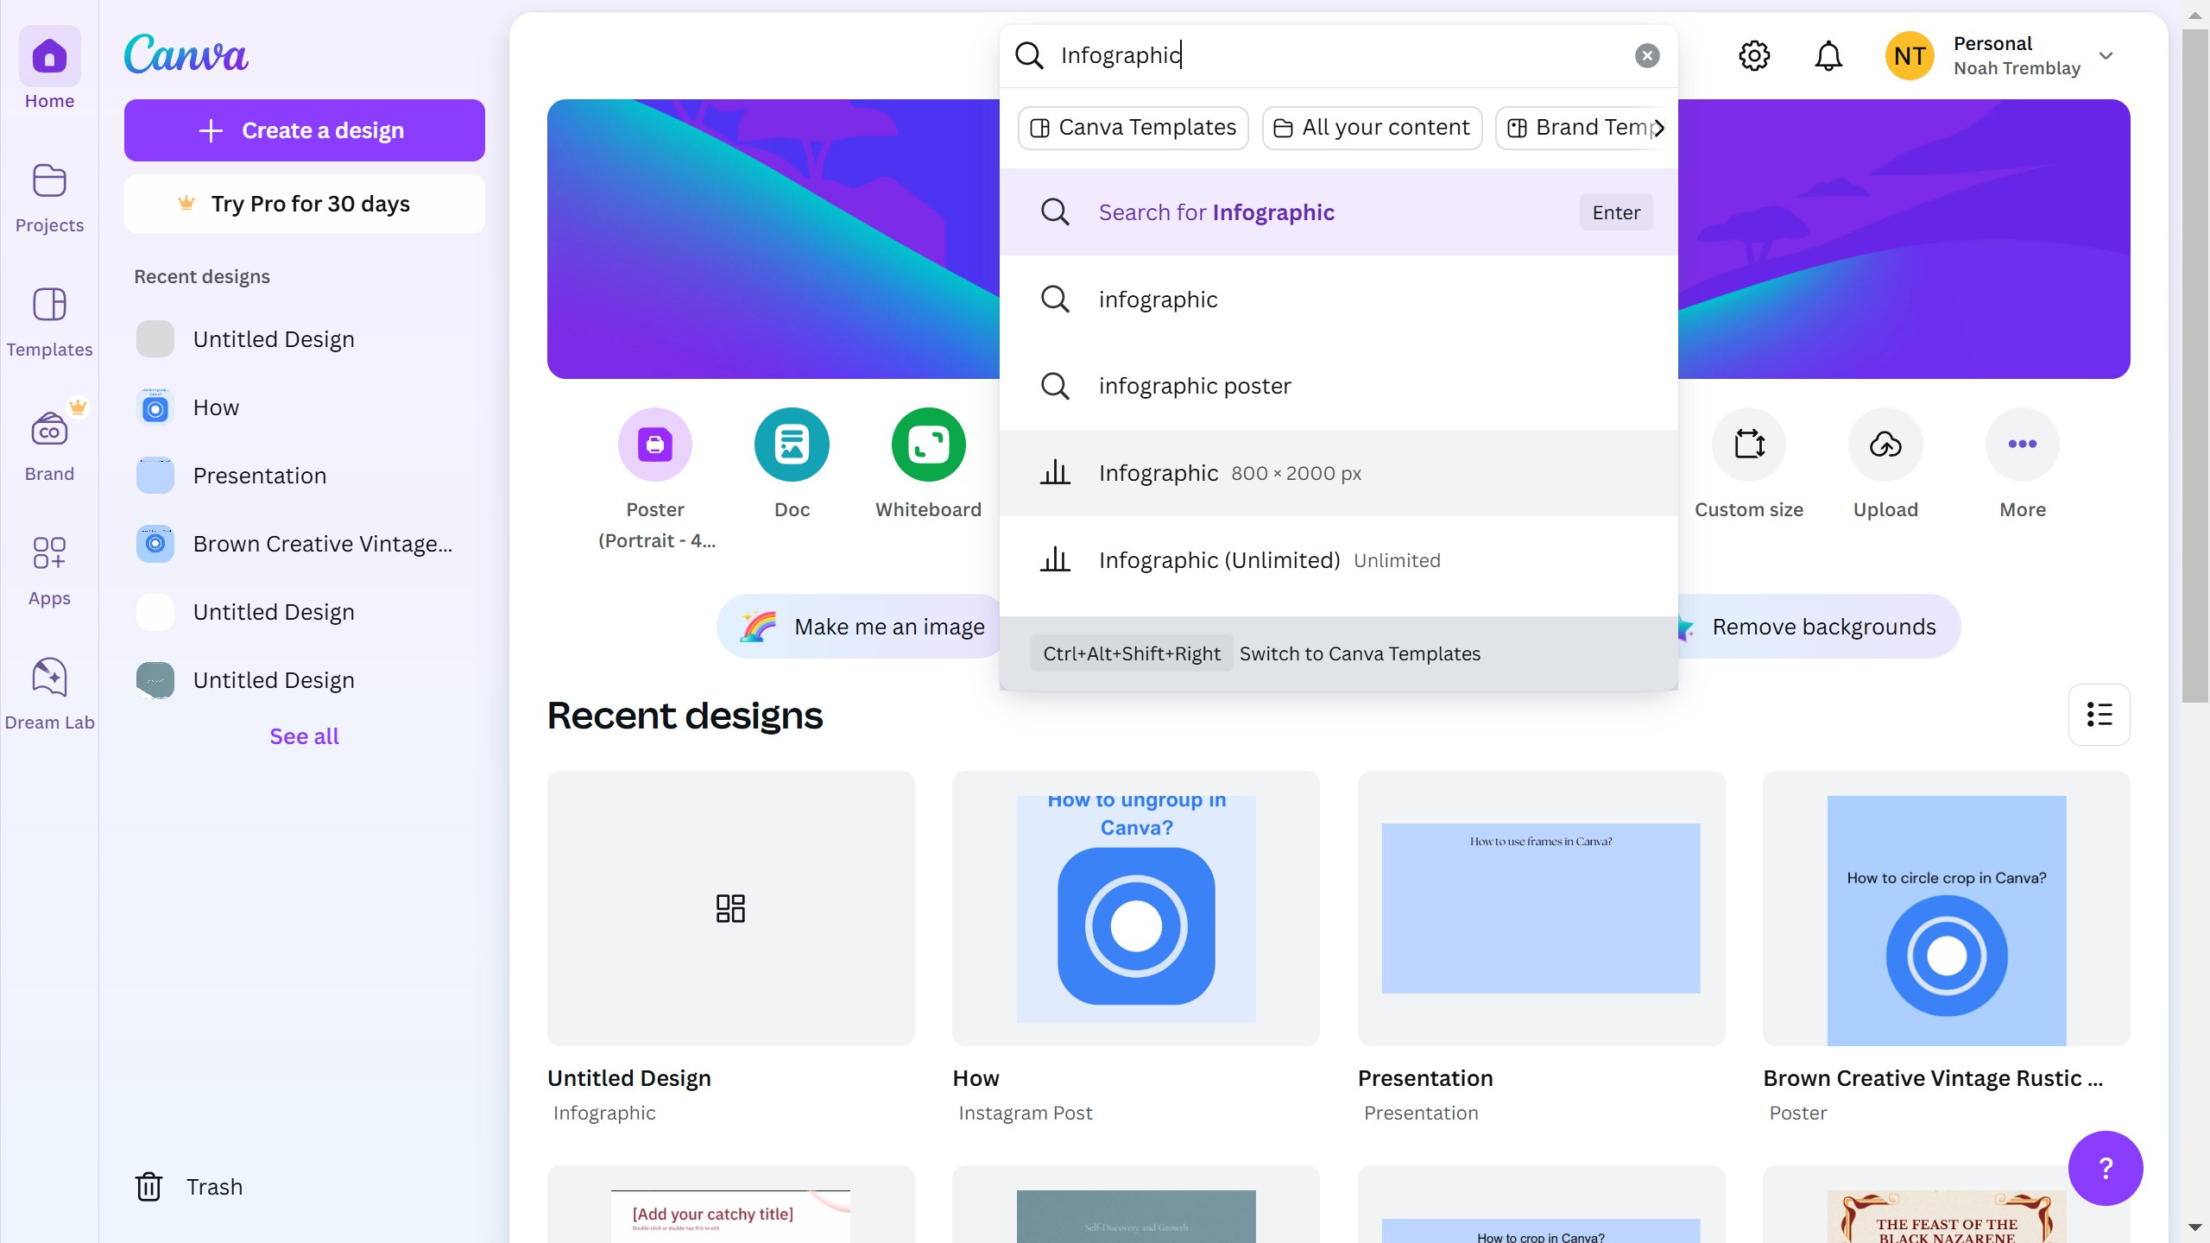2210x1243 pixels.
Task: Open the More design types menu
Action: (2022, 445)
